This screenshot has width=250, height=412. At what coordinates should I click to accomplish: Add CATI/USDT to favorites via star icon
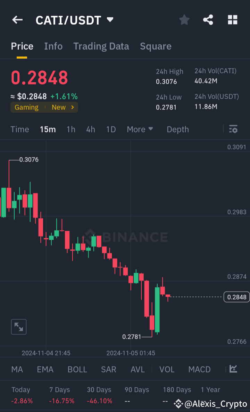click(x=184, y=20)
